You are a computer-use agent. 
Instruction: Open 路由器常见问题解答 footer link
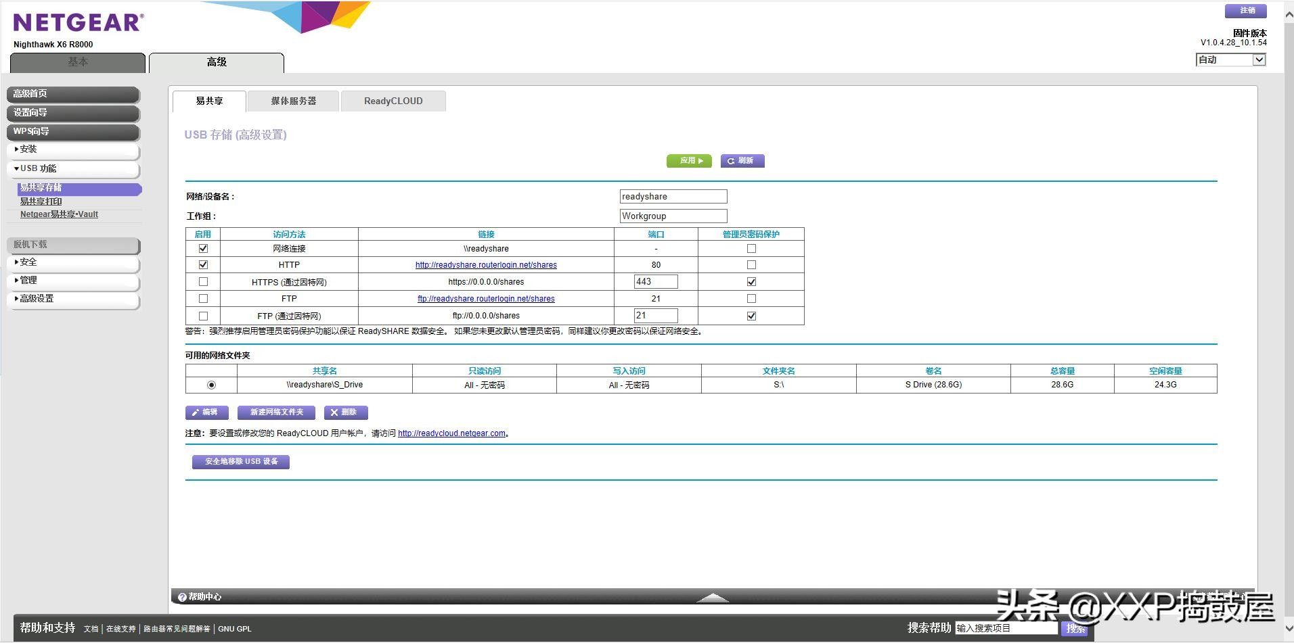(177, 629)
